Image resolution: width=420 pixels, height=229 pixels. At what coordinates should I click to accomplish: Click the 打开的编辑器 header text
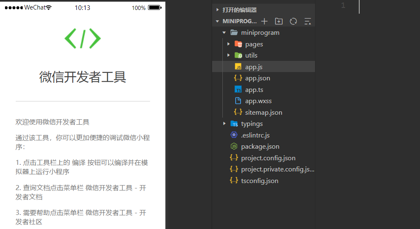tap(239, 10)
